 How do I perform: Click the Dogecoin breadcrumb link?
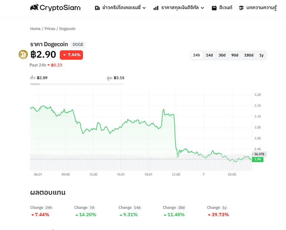coord(67,29)
